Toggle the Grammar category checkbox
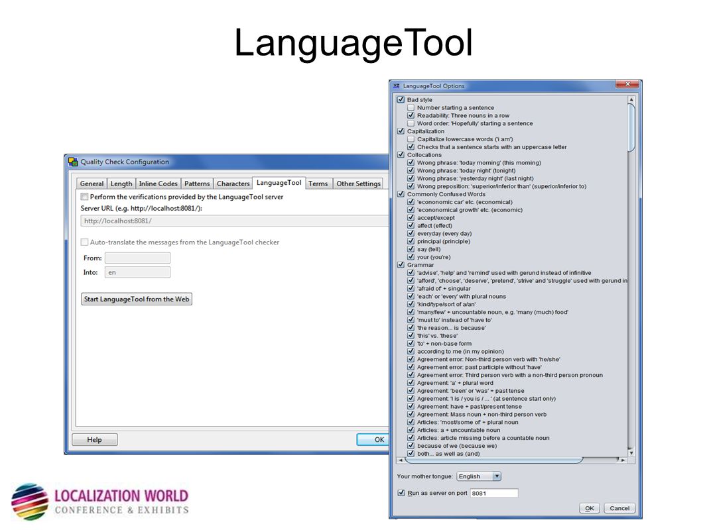The image size is (707, 530). 401,265
